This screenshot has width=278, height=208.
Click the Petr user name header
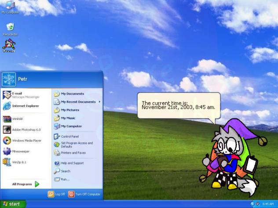[23, 79]
